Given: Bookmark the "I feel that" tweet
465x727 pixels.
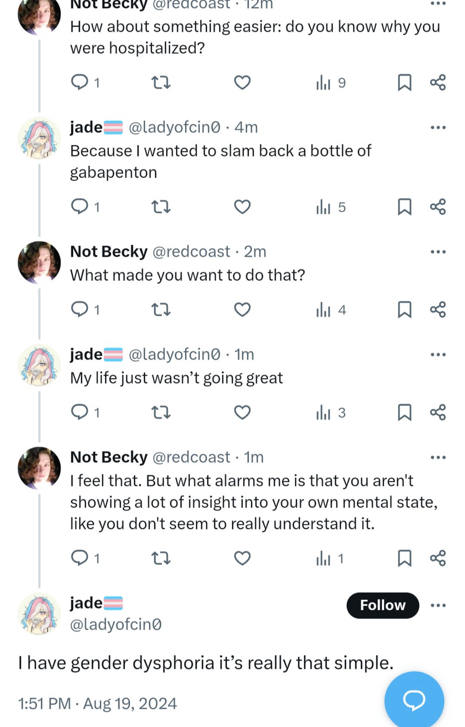Looking at the screenshot, I should pyautogui.click(x=404, y=558).
